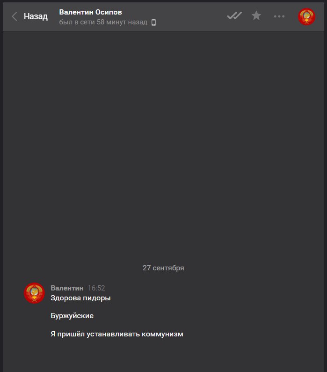Select the message about устанавливать коммунизм
Screen dimensions: 327x372
117,334
